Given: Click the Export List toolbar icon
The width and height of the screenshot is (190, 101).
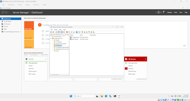Looking at the screenshot, I should point(74,32).
